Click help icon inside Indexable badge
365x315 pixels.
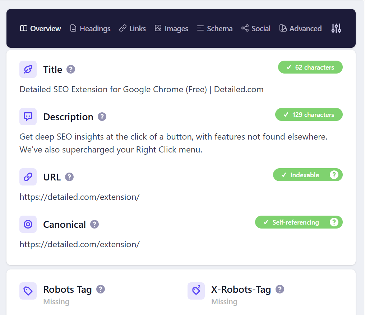coord(334,175)
